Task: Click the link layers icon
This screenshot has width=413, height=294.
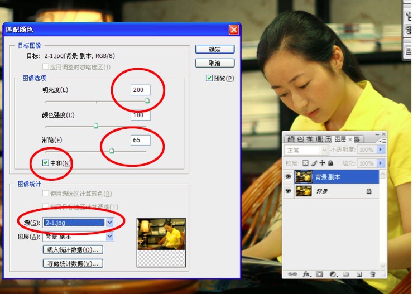Action: 292,274
